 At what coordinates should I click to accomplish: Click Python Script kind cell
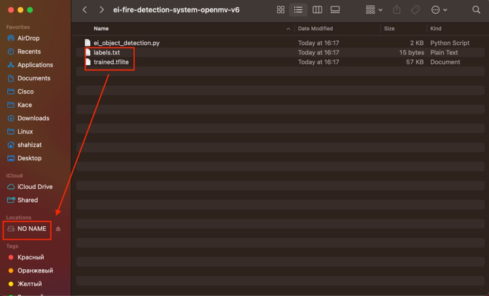coord(450,43)
